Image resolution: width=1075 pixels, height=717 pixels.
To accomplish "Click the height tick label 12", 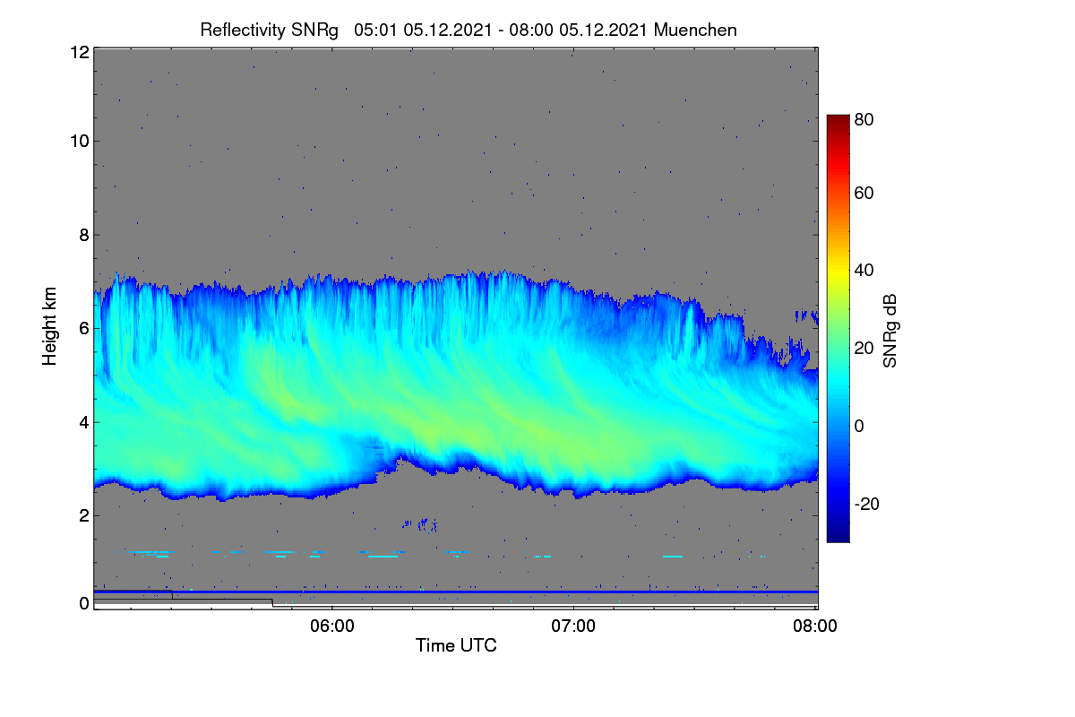I will (79, 53).
